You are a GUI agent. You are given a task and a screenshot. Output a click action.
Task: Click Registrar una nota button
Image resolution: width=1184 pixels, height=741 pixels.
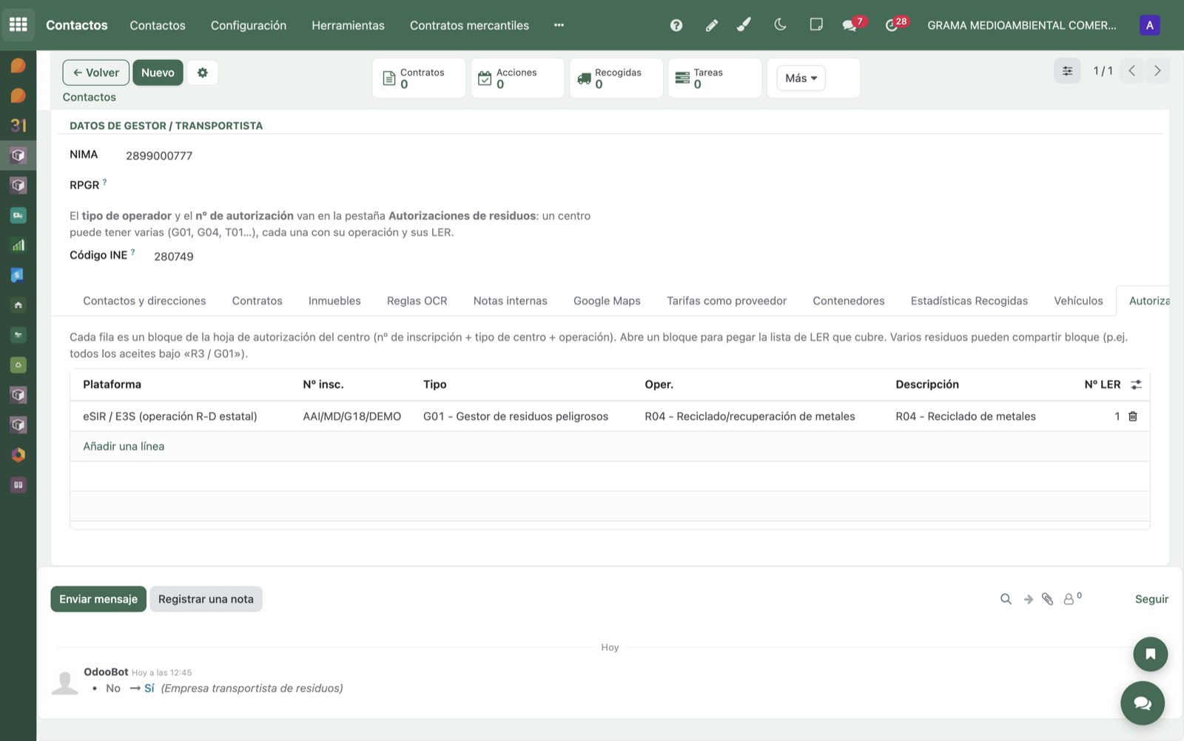[206, 599]
